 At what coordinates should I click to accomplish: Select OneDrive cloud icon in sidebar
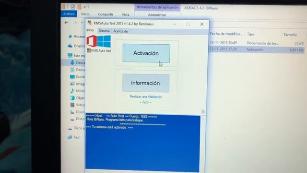[70, 46]
